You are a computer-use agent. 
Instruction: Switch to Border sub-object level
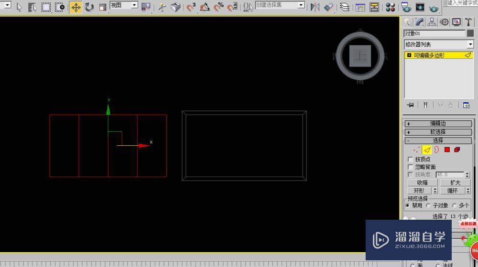point(436,150)
